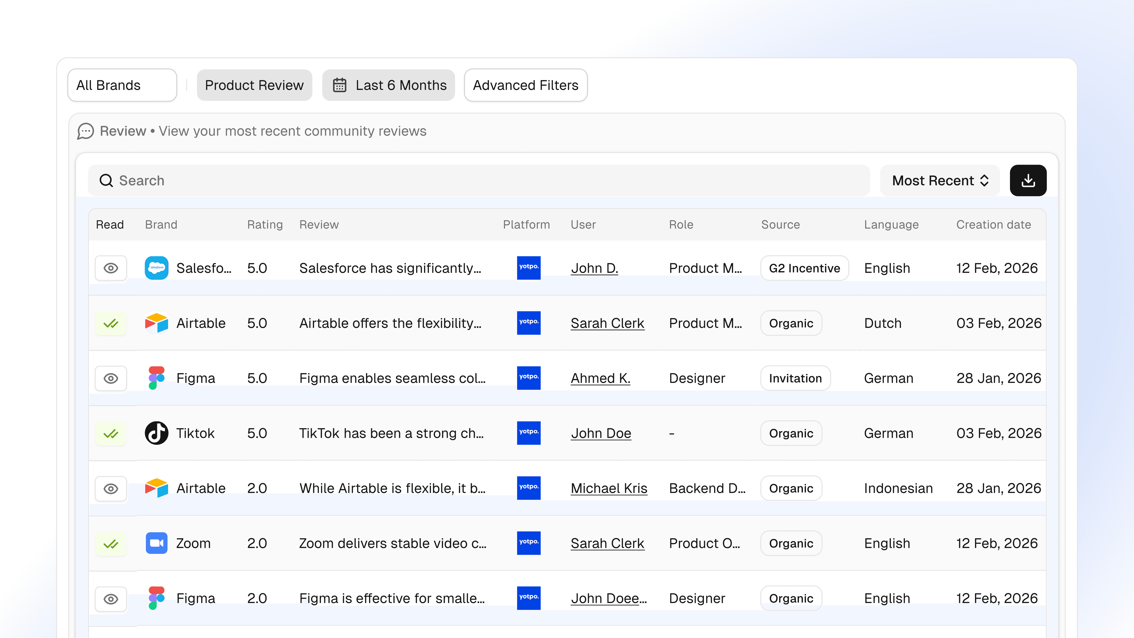Click the Zoom brand logo icon

tap(156, 543)
